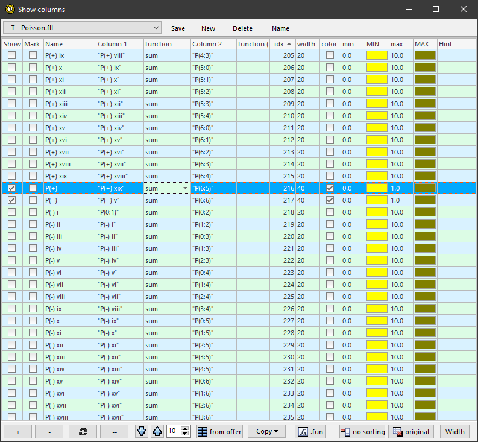
Task: Sort by the idx column header
Action: click(x=281, y=44)
